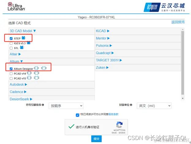Click Altium Designer schematic symbol icon
This screenshot has height=144, width=191.
coord(36,68)
